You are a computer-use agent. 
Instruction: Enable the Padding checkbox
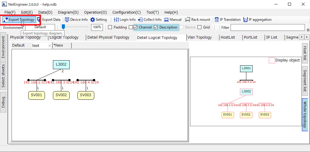(110, 27)
